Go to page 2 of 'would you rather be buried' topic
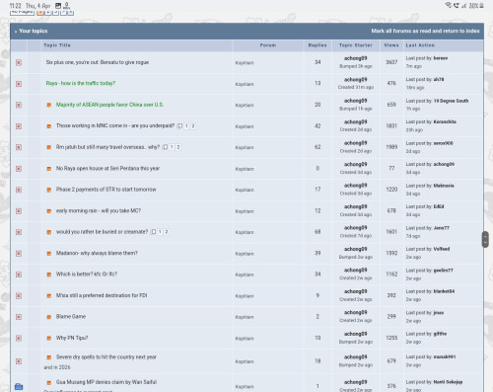Screen dimensions: 493x392 [x=167, y=232]
